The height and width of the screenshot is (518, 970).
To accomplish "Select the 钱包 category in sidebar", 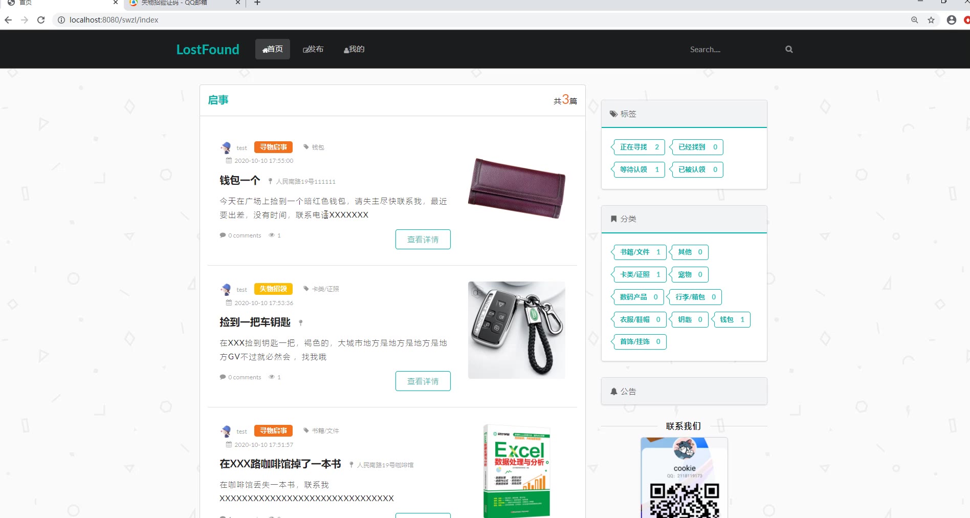I will [x=731, y=319].
